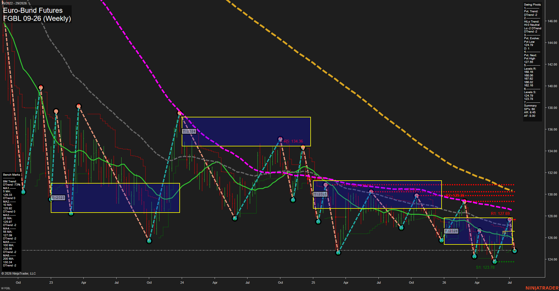
Task: Select the 142.00 price axis label
Action: [552, 64]
